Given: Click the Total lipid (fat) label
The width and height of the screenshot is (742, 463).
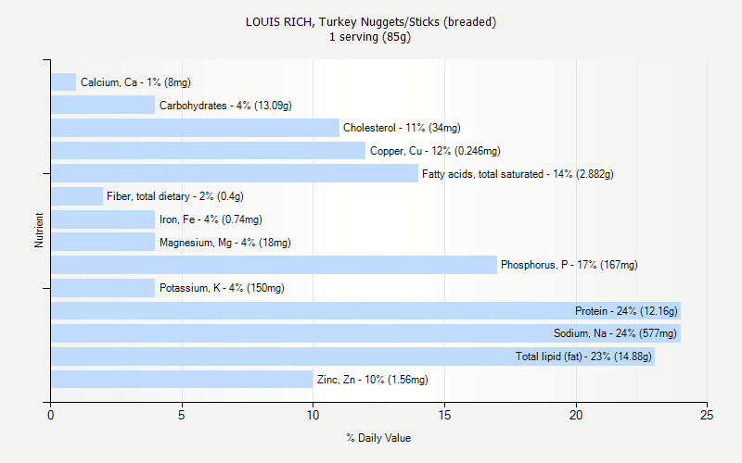Looking at the screenshot, I should pyautogui.click(x=583, y=357).
